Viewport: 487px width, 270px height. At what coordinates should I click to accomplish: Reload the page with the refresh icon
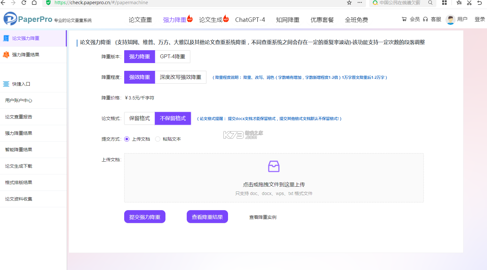pyautogui.click(x=24, y=3)
